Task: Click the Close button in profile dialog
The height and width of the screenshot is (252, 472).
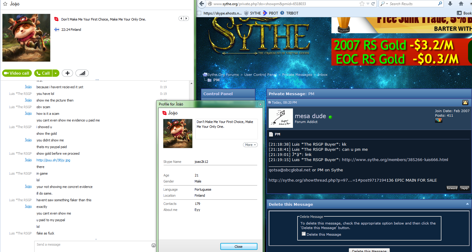Action: click(239, 247)
